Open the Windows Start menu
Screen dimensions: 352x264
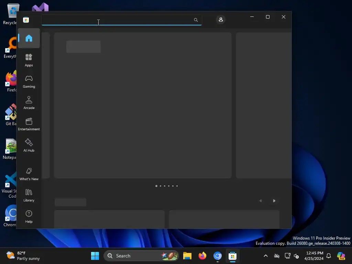pos(95,256)
